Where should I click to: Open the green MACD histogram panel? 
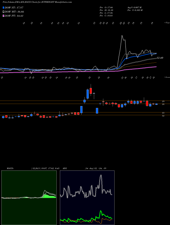point(29,198)
